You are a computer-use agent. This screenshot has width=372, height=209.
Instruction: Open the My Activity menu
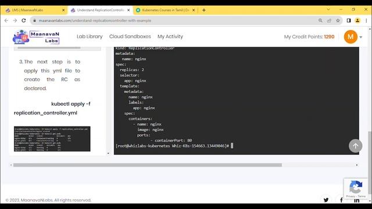(x=170, y=37)
